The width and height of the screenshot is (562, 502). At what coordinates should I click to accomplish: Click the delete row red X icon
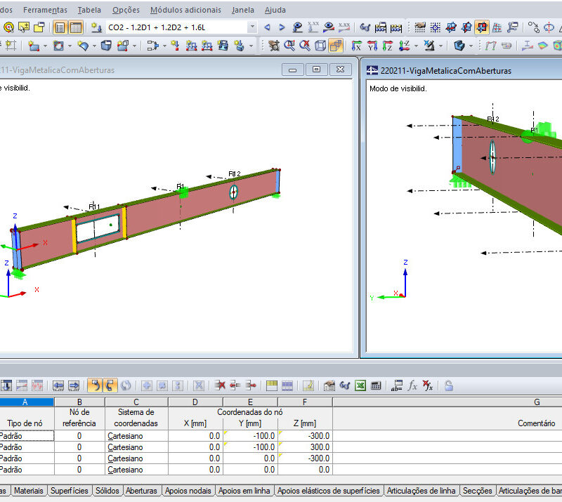point(220,385)
